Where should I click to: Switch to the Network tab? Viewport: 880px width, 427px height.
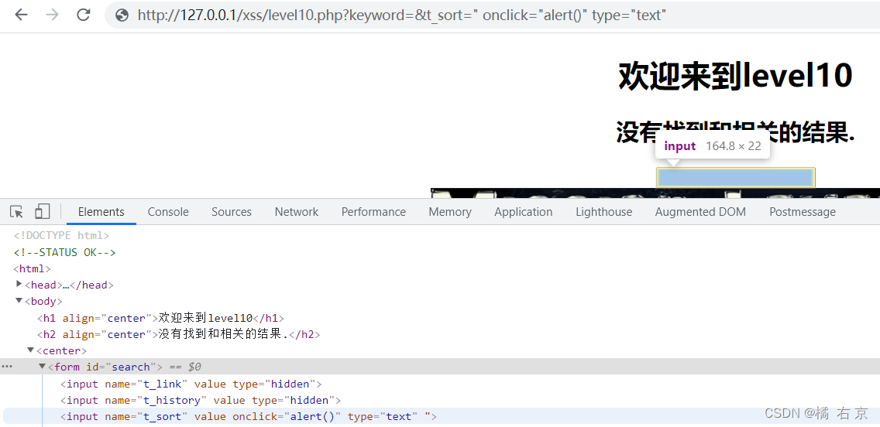pyautogui.click(x=297, y=212)
